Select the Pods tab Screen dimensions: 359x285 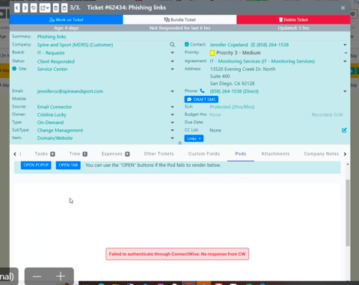coord(241,154)
